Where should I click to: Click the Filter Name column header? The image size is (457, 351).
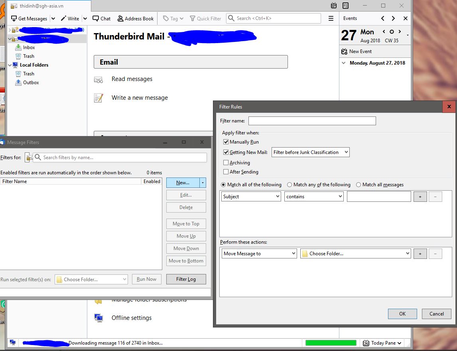71,181
